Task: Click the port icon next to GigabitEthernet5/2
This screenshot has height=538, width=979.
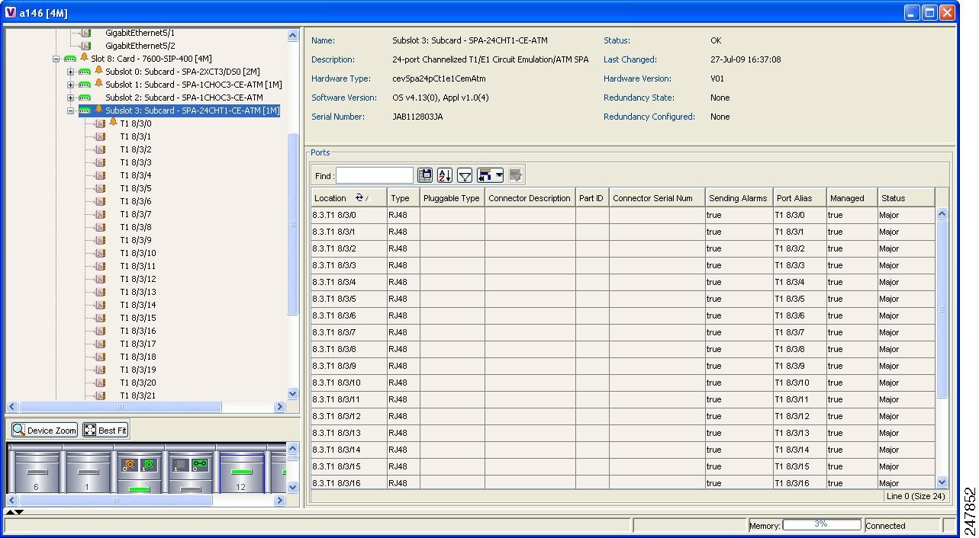Action: click(85, 46)
